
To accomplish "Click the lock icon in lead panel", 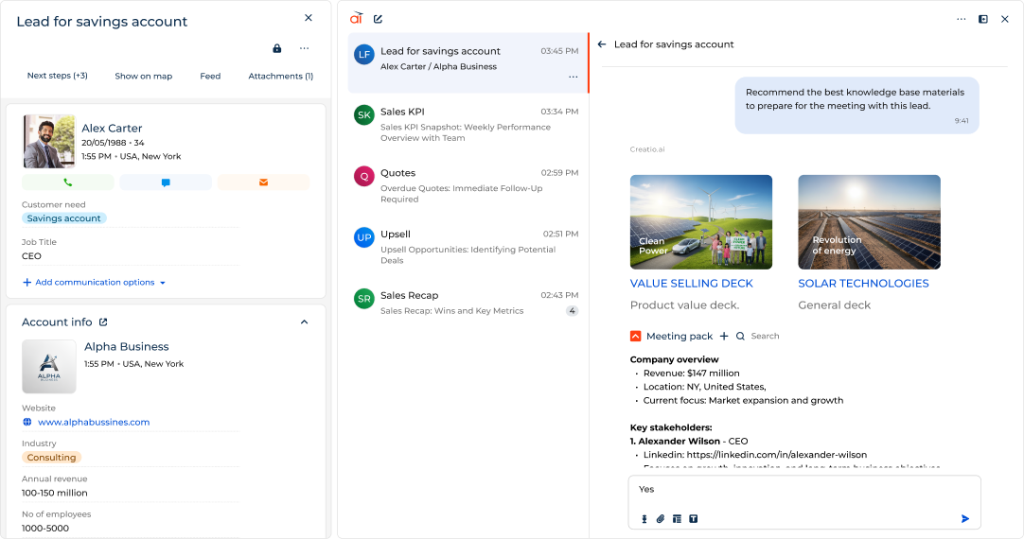I will coord(276,48).
